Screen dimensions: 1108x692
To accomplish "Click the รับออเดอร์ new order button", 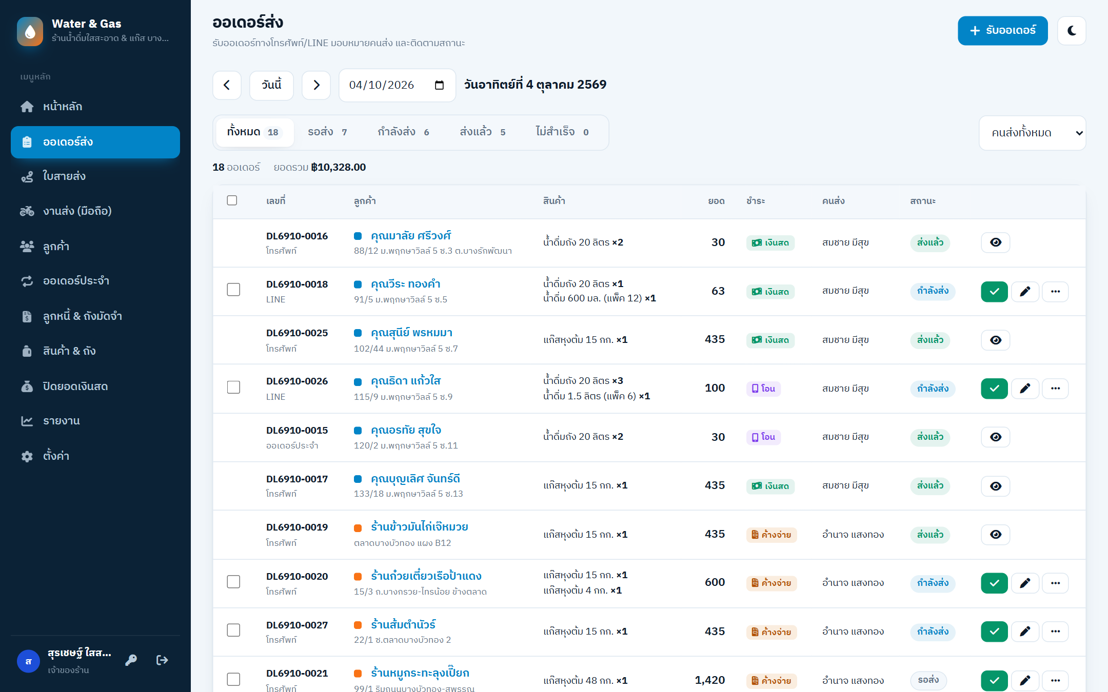I will 1003,31.
